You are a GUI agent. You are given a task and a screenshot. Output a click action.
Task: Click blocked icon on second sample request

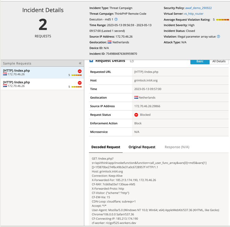coord(80,83)
